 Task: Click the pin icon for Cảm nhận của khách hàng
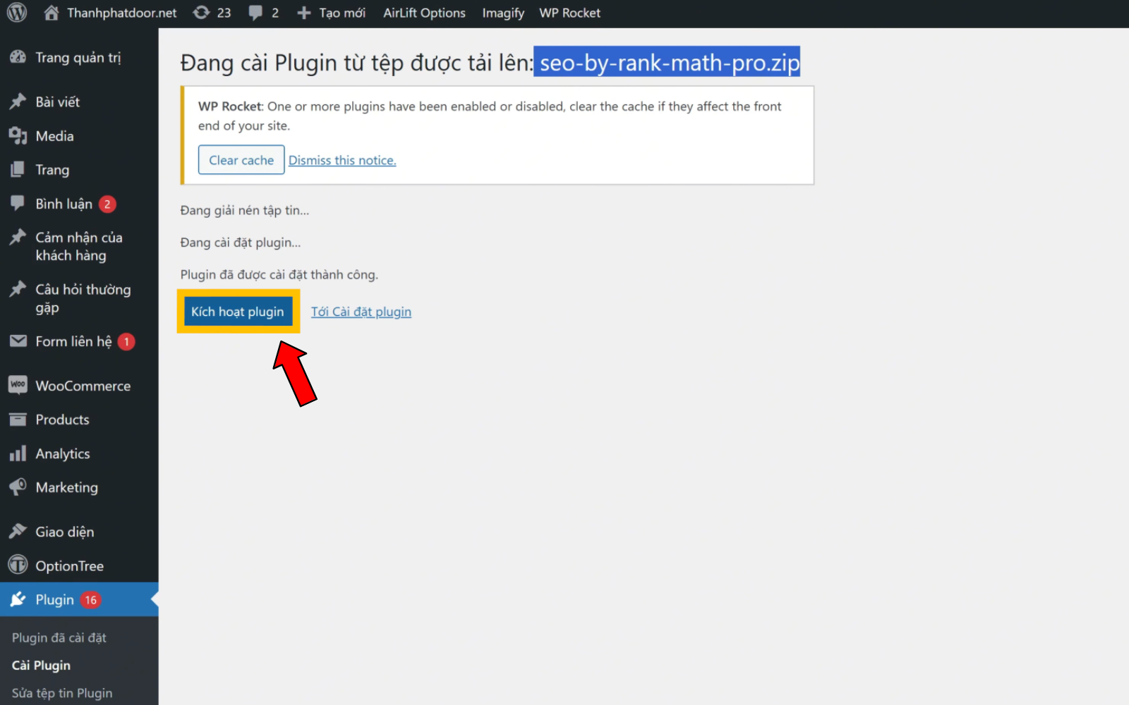(x=18, y=237)
